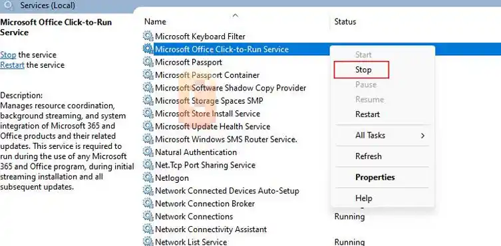Click gear icon beside Microsoft Store Install Service

(x=148, y=114)
